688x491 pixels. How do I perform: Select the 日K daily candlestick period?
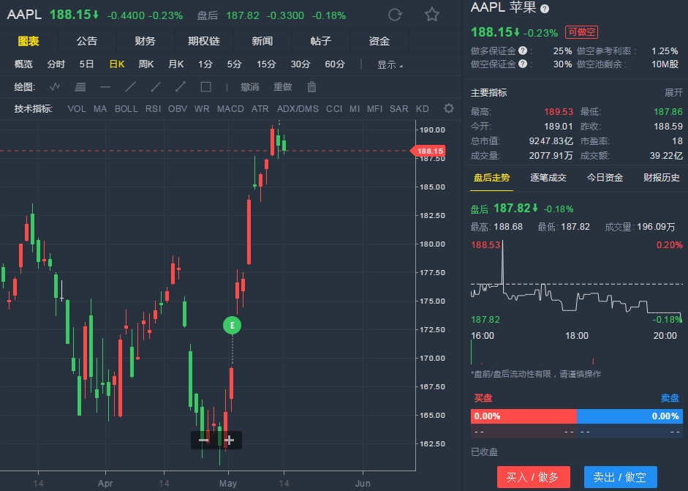tap(117, 64)
